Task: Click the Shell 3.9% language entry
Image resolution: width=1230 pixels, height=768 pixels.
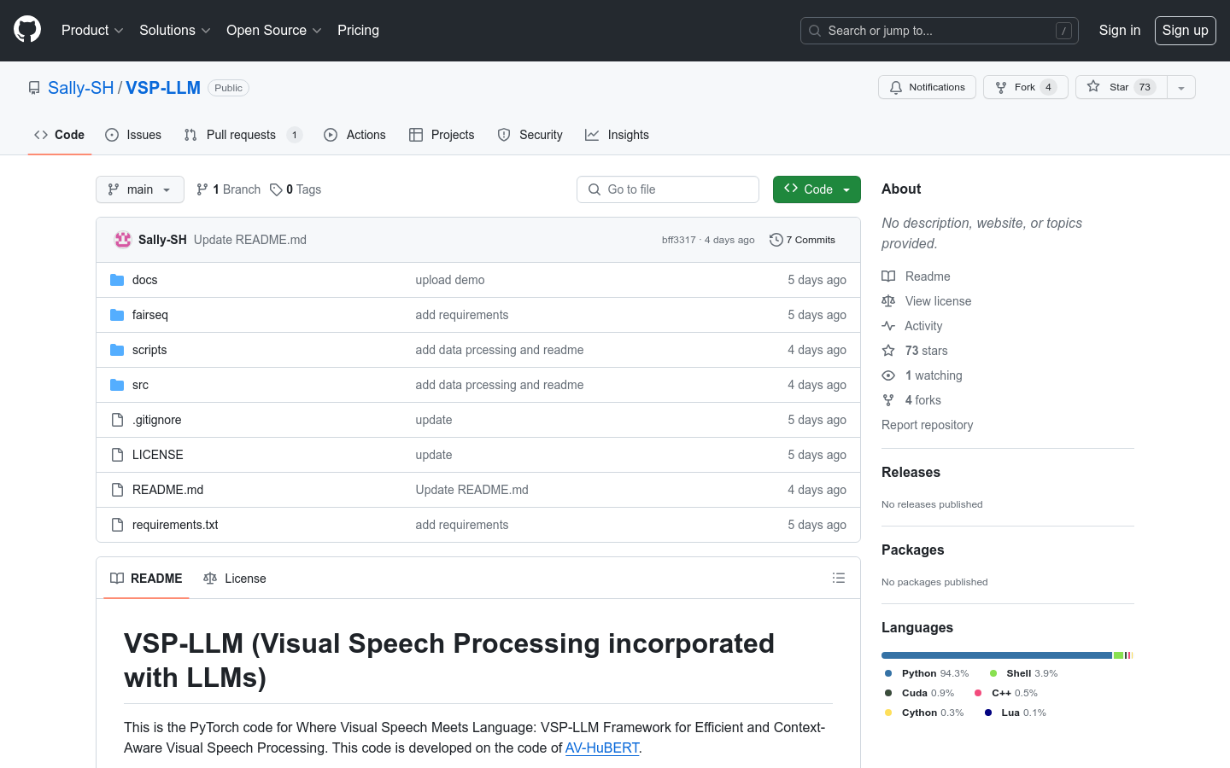Action: [1023, 673]
